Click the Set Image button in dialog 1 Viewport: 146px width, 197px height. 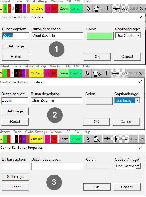tap(16, 46)
